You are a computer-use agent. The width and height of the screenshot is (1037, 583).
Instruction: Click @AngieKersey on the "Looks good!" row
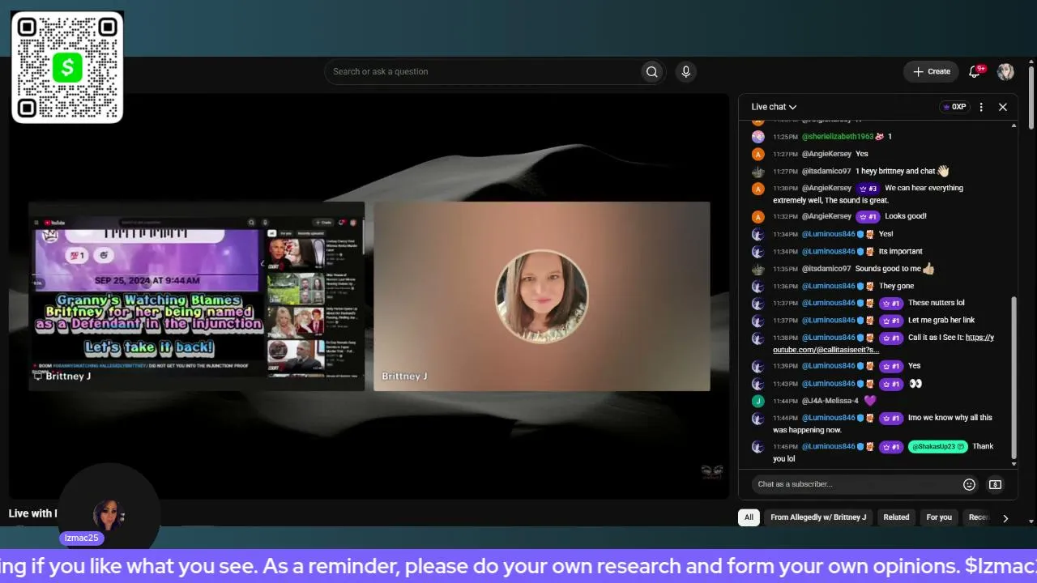[826, 217]
